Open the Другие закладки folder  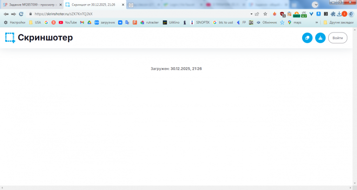338,22
